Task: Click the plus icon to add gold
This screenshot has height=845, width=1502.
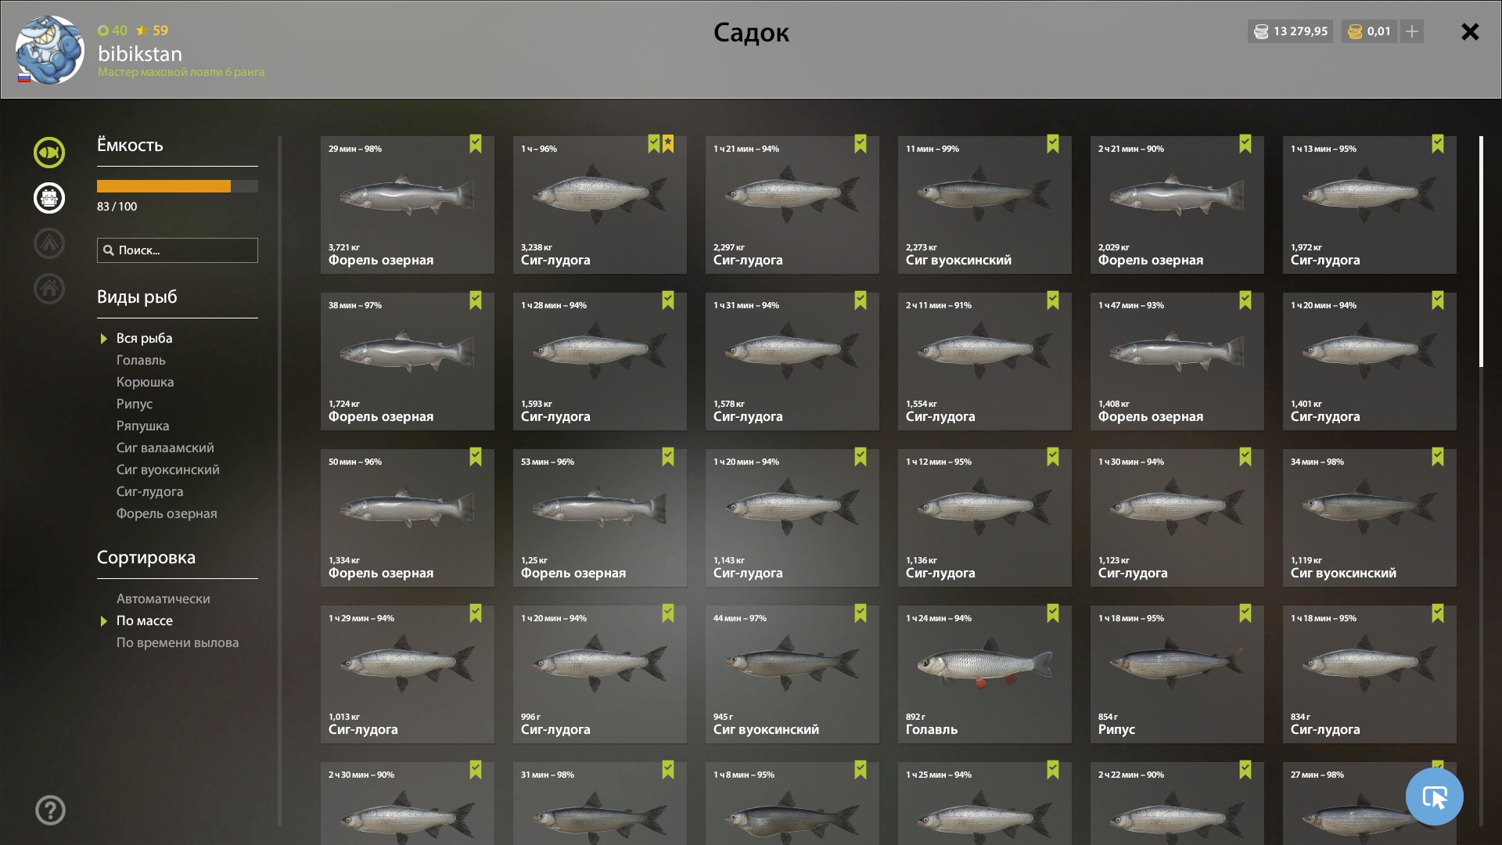Action: pyautogui.click(x=1412, y=31)
